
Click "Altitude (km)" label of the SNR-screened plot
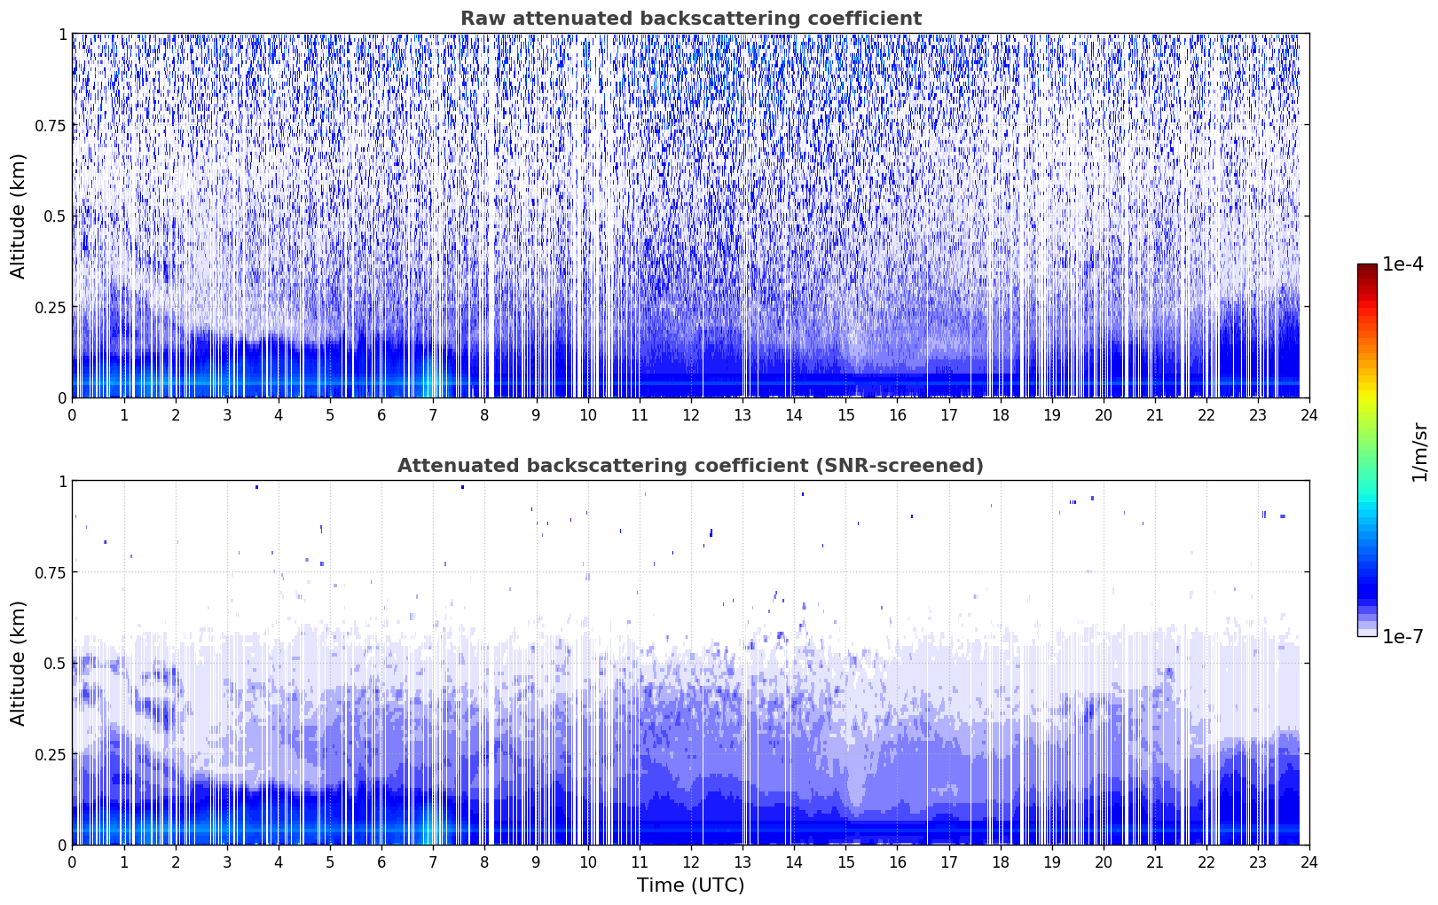pyautogui.click(x=19, y=663)
